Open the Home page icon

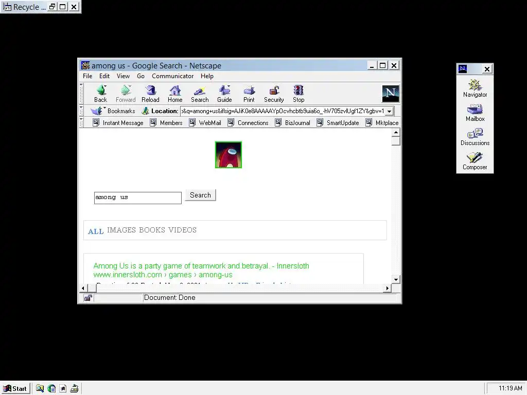pos(175,94)
